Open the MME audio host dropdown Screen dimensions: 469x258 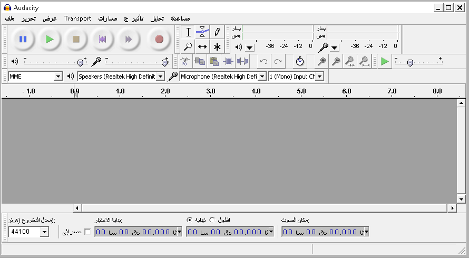pyautogui.click(x=58, y=77)
